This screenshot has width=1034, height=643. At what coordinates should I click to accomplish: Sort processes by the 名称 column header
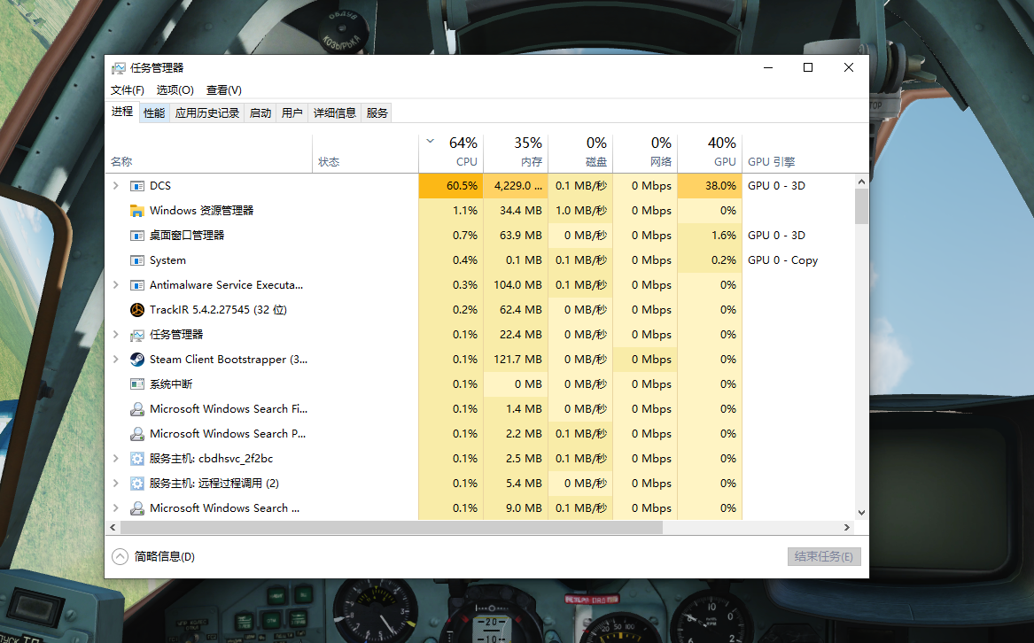pos(208,153)
